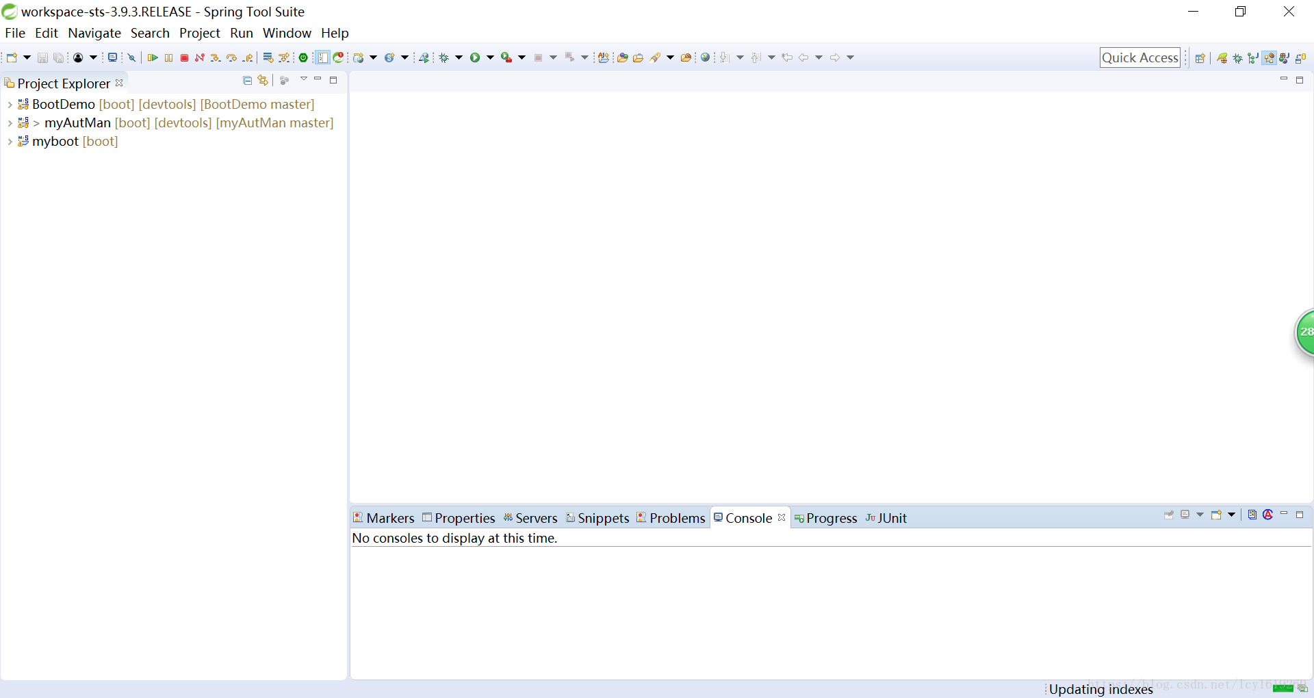Click the Save All icon in toolbar
This screenshot has height=698, width=1314.
pyautogui.click(x=58, y=57)
